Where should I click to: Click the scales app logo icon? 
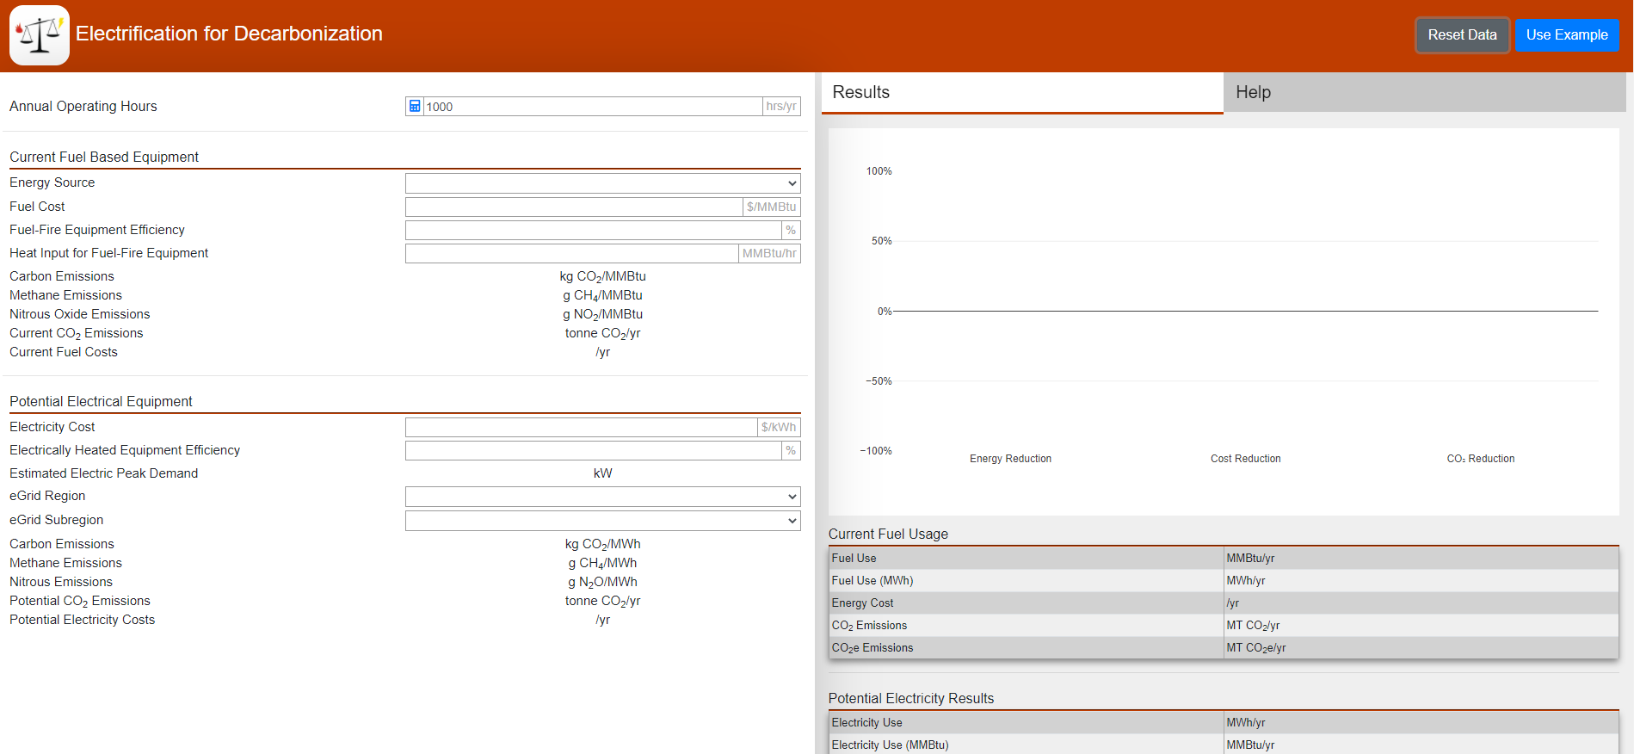click(x=40, y=35)
